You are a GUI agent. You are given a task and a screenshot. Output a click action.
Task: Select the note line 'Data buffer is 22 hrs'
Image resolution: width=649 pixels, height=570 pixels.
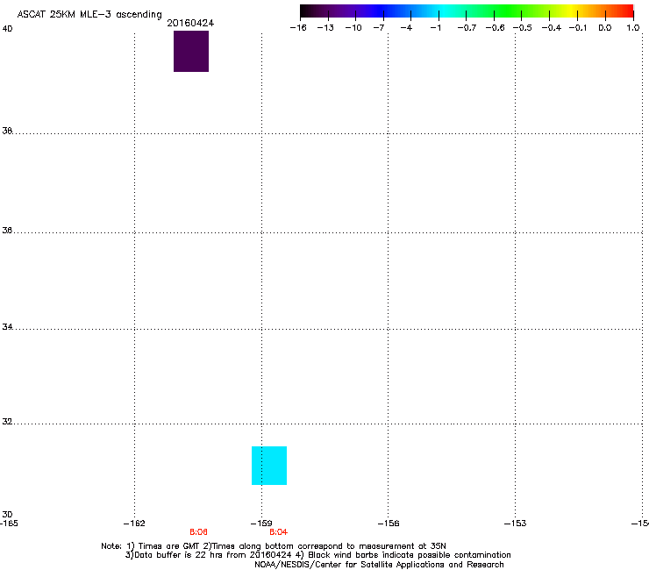(x=179, y=555)
